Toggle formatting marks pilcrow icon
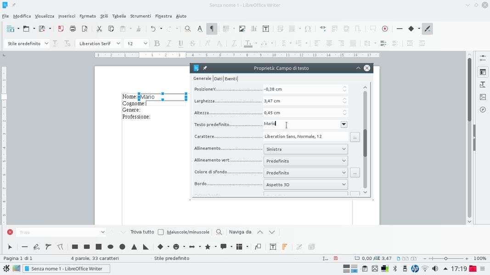Screen dimensions: 490x275 (x=212, y=28)
